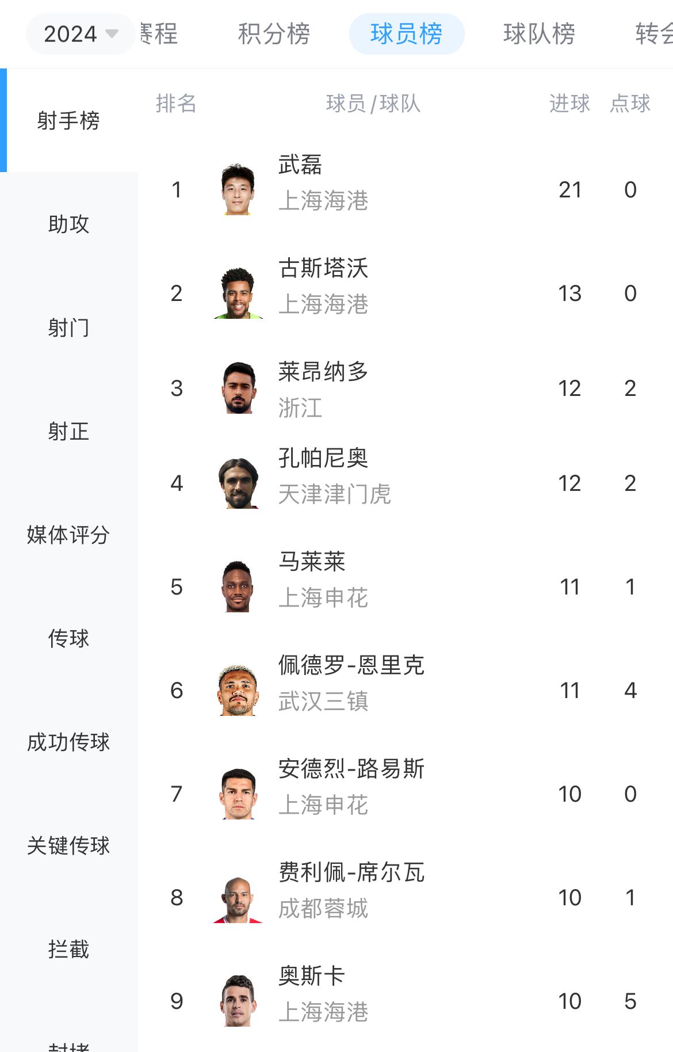Image resolution: width=673 pixels, height=1052 pixels.
Task: Click 武磊's player avatar
Action: point(238,189)
